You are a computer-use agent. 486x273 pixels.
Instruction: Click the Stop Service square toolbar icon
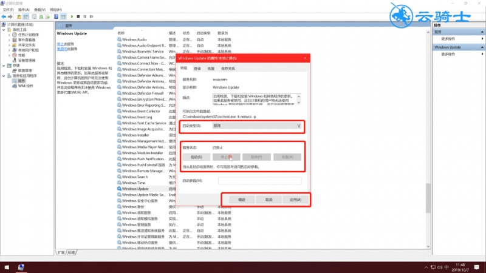tap(78, 17)
